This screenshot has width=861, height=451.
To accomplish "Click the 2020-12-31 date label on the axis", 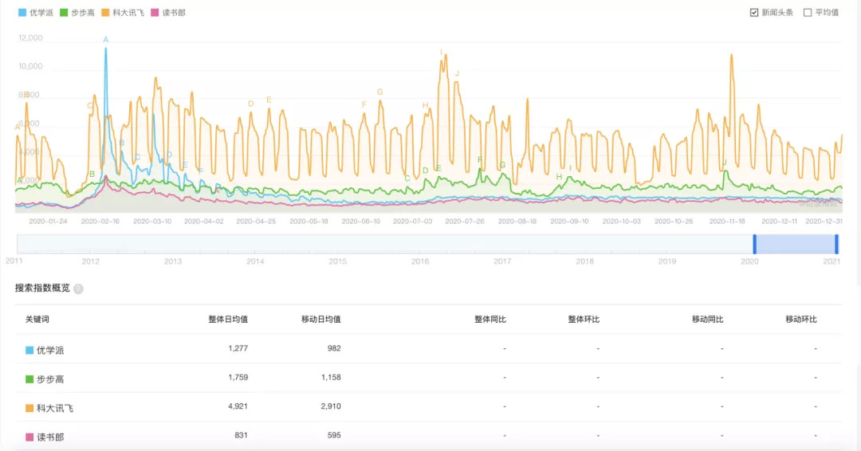I will 824,222.
